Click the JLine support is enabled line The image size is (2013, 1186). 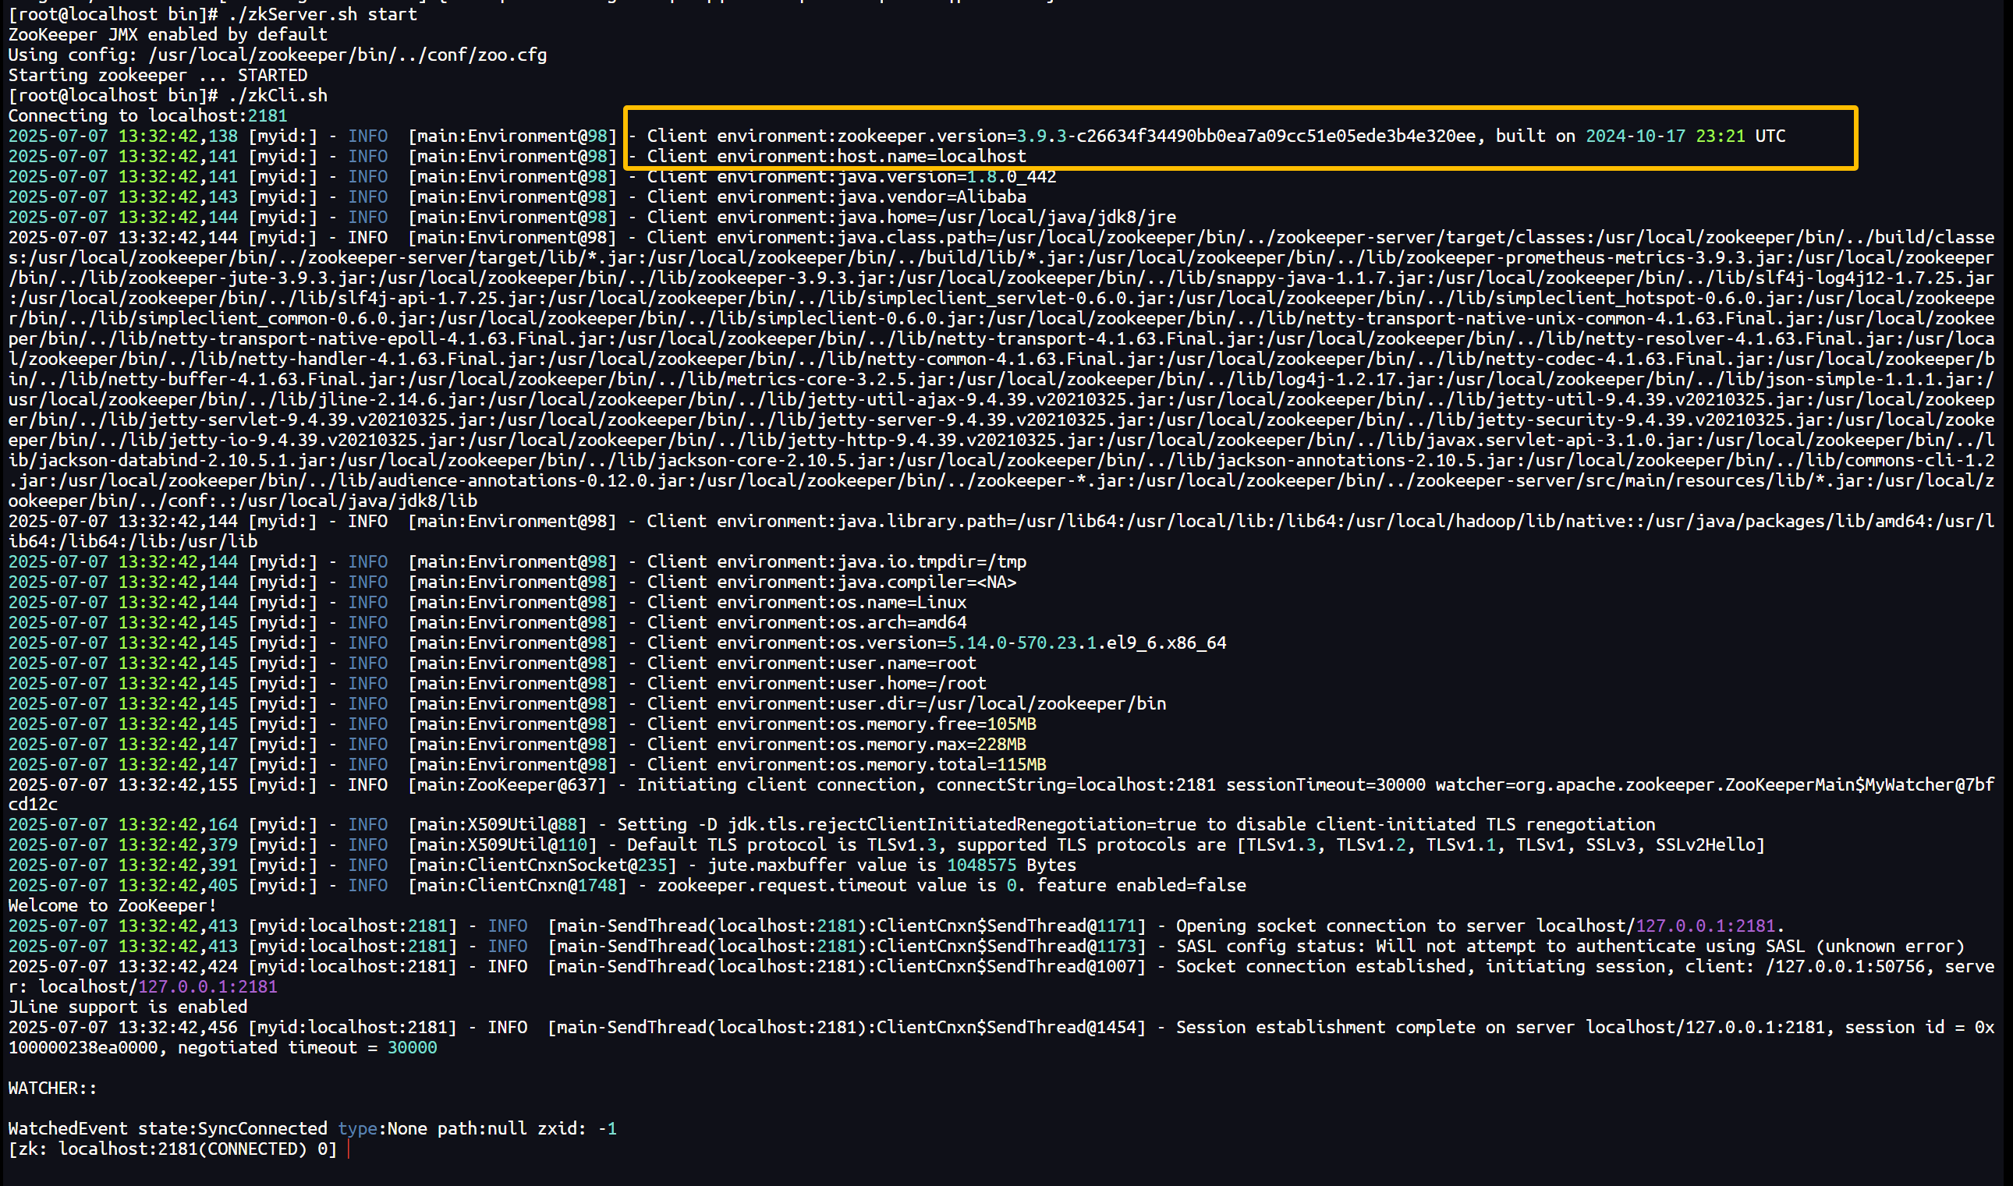pyautogui.click(x=128, y=1007)
